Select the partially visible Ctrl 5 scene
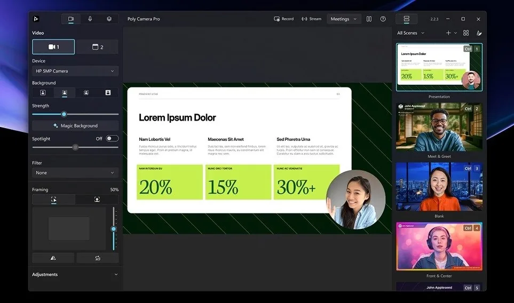This screenshot has height=303, width=514. click(x=439, y=286)
